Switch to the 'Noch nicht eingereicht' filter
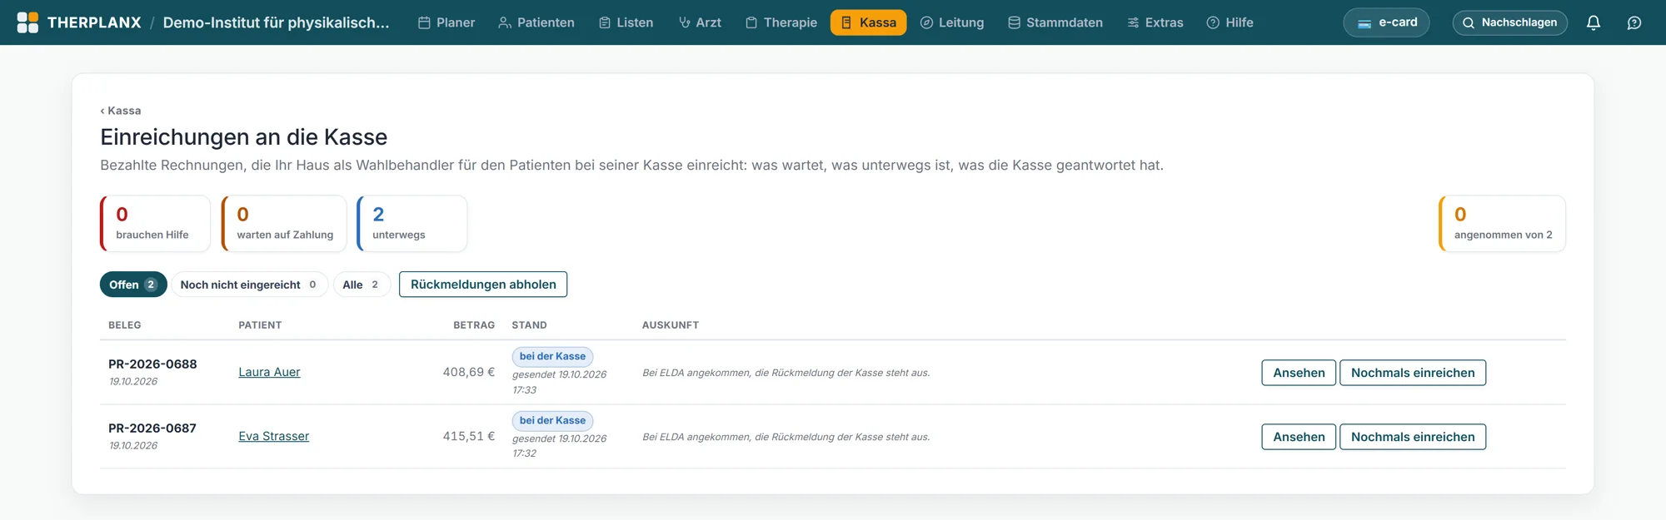1666x520 pixels. coord(249,285)
